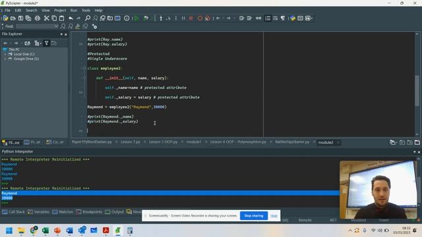Click the Copy toolbar icon
Image resolution: width=422 pixels, height=237 pixels.
pyautogui.click(x=54, y=18)
